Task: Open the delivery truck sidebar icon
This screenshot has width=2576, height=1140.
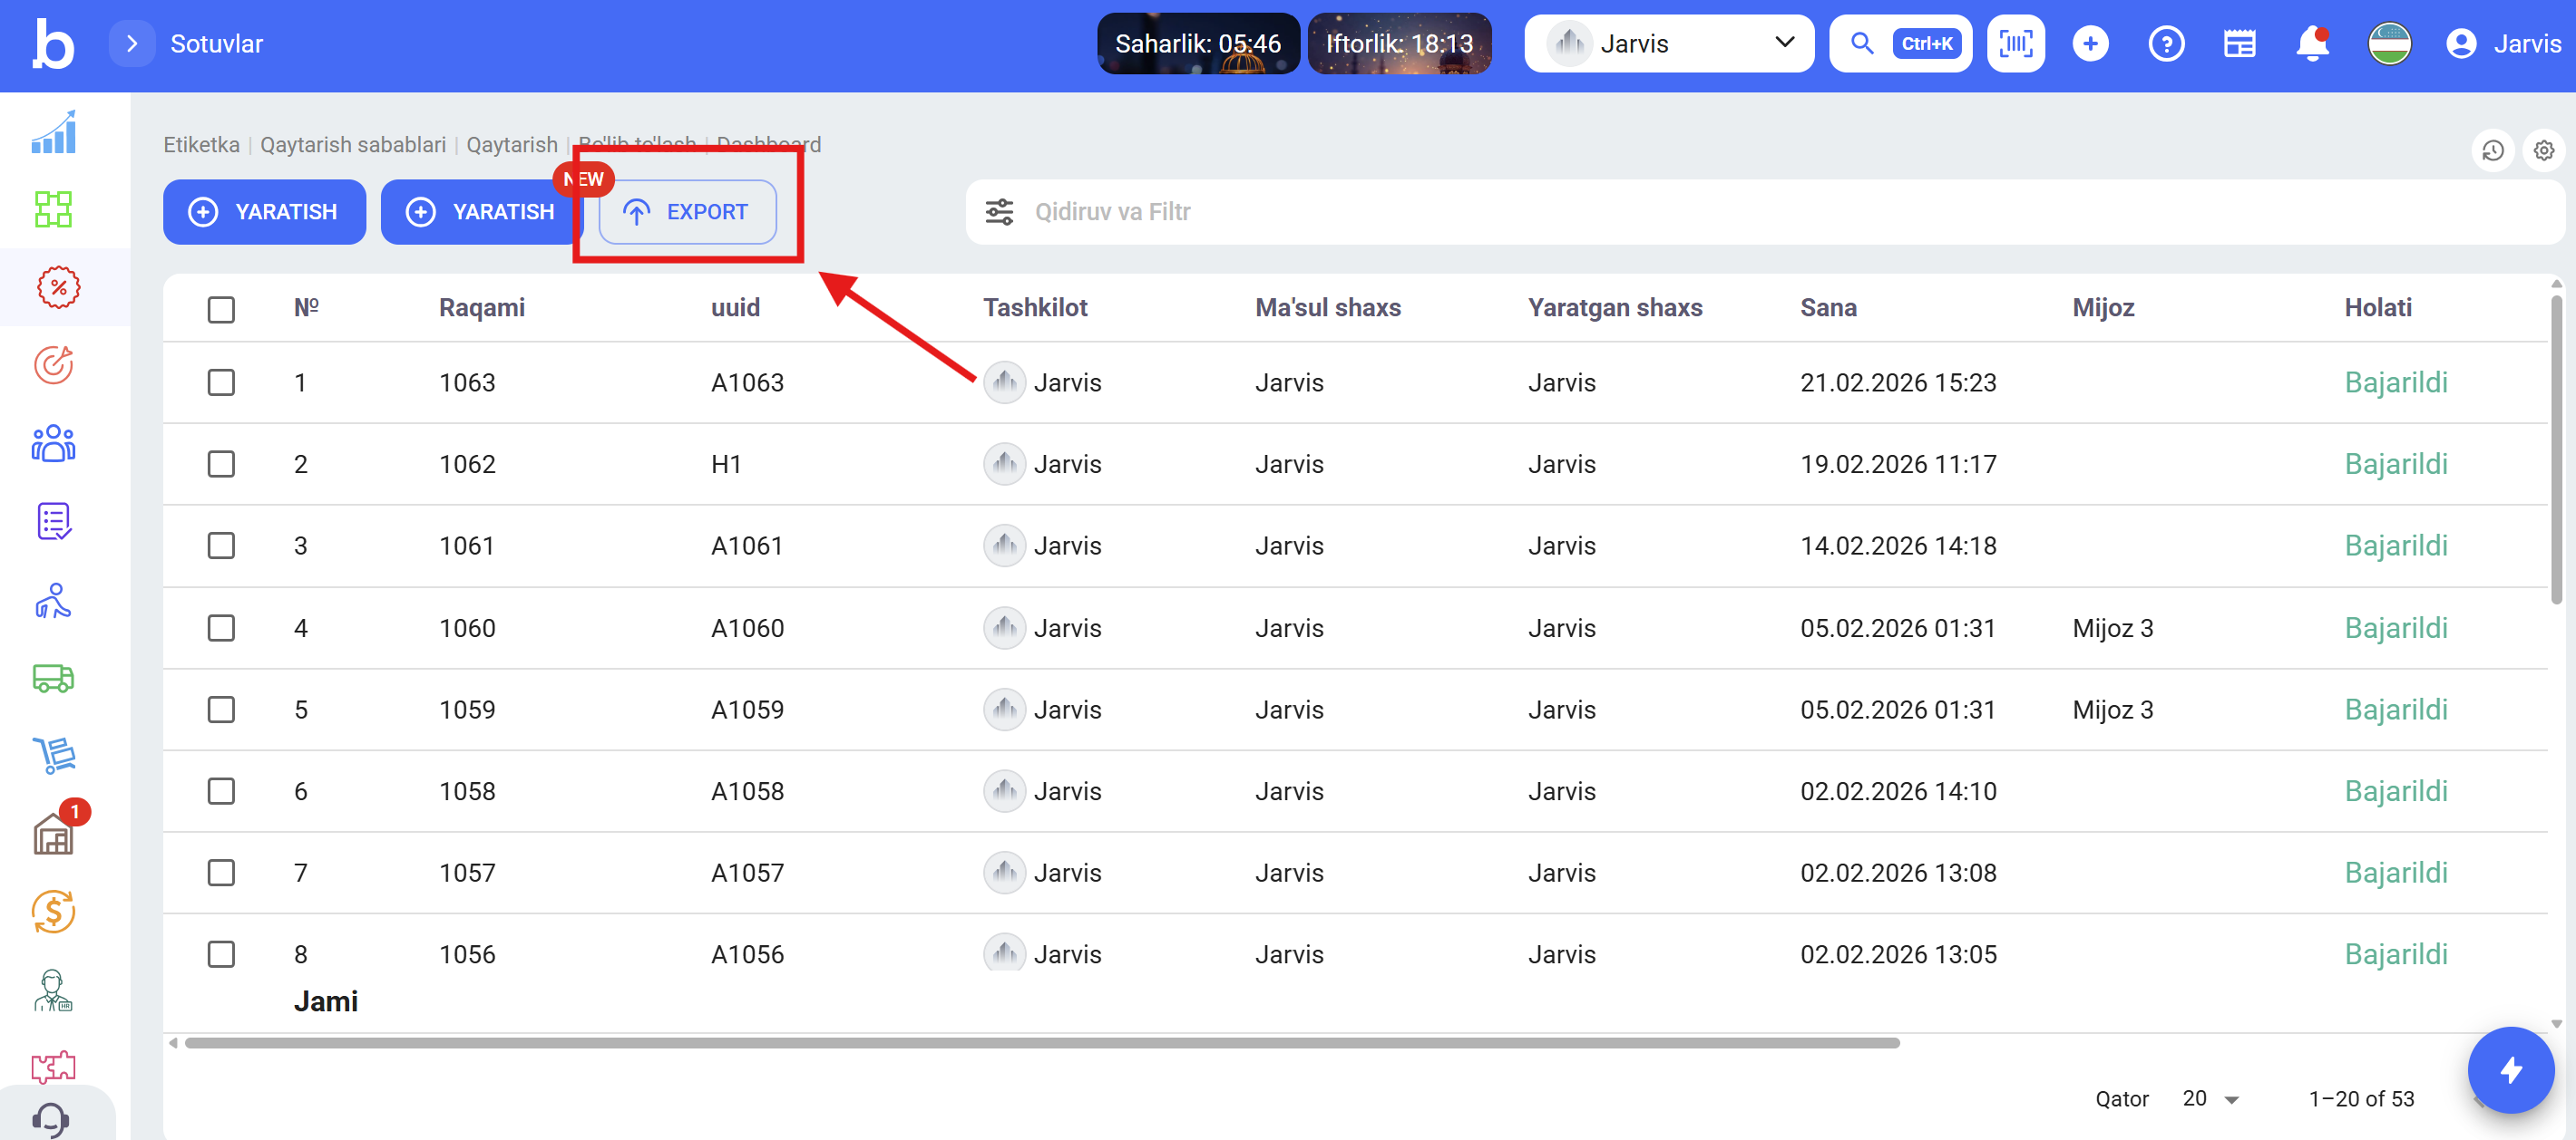Action: (x=53, y=679)
